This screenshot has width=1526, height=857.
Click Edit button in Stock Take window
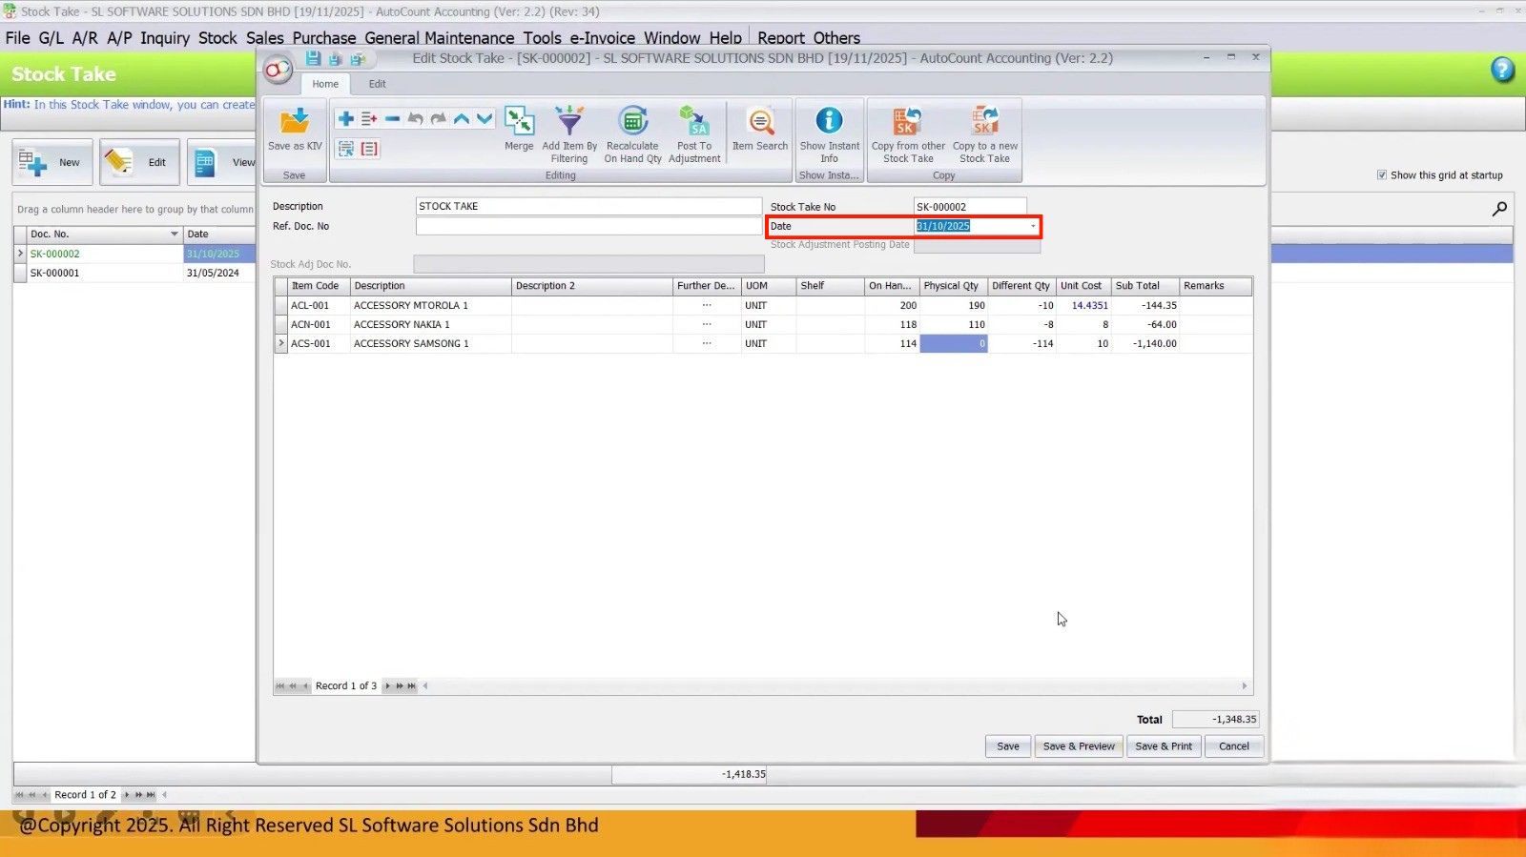tap(139, 162)
